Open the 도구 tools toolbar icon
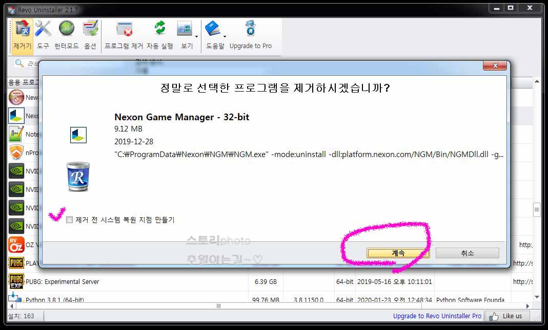 [x=43, y=35]
